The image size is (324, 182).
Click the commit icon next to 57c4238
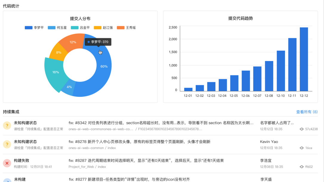pyautogui.click(x=302, y=129)
